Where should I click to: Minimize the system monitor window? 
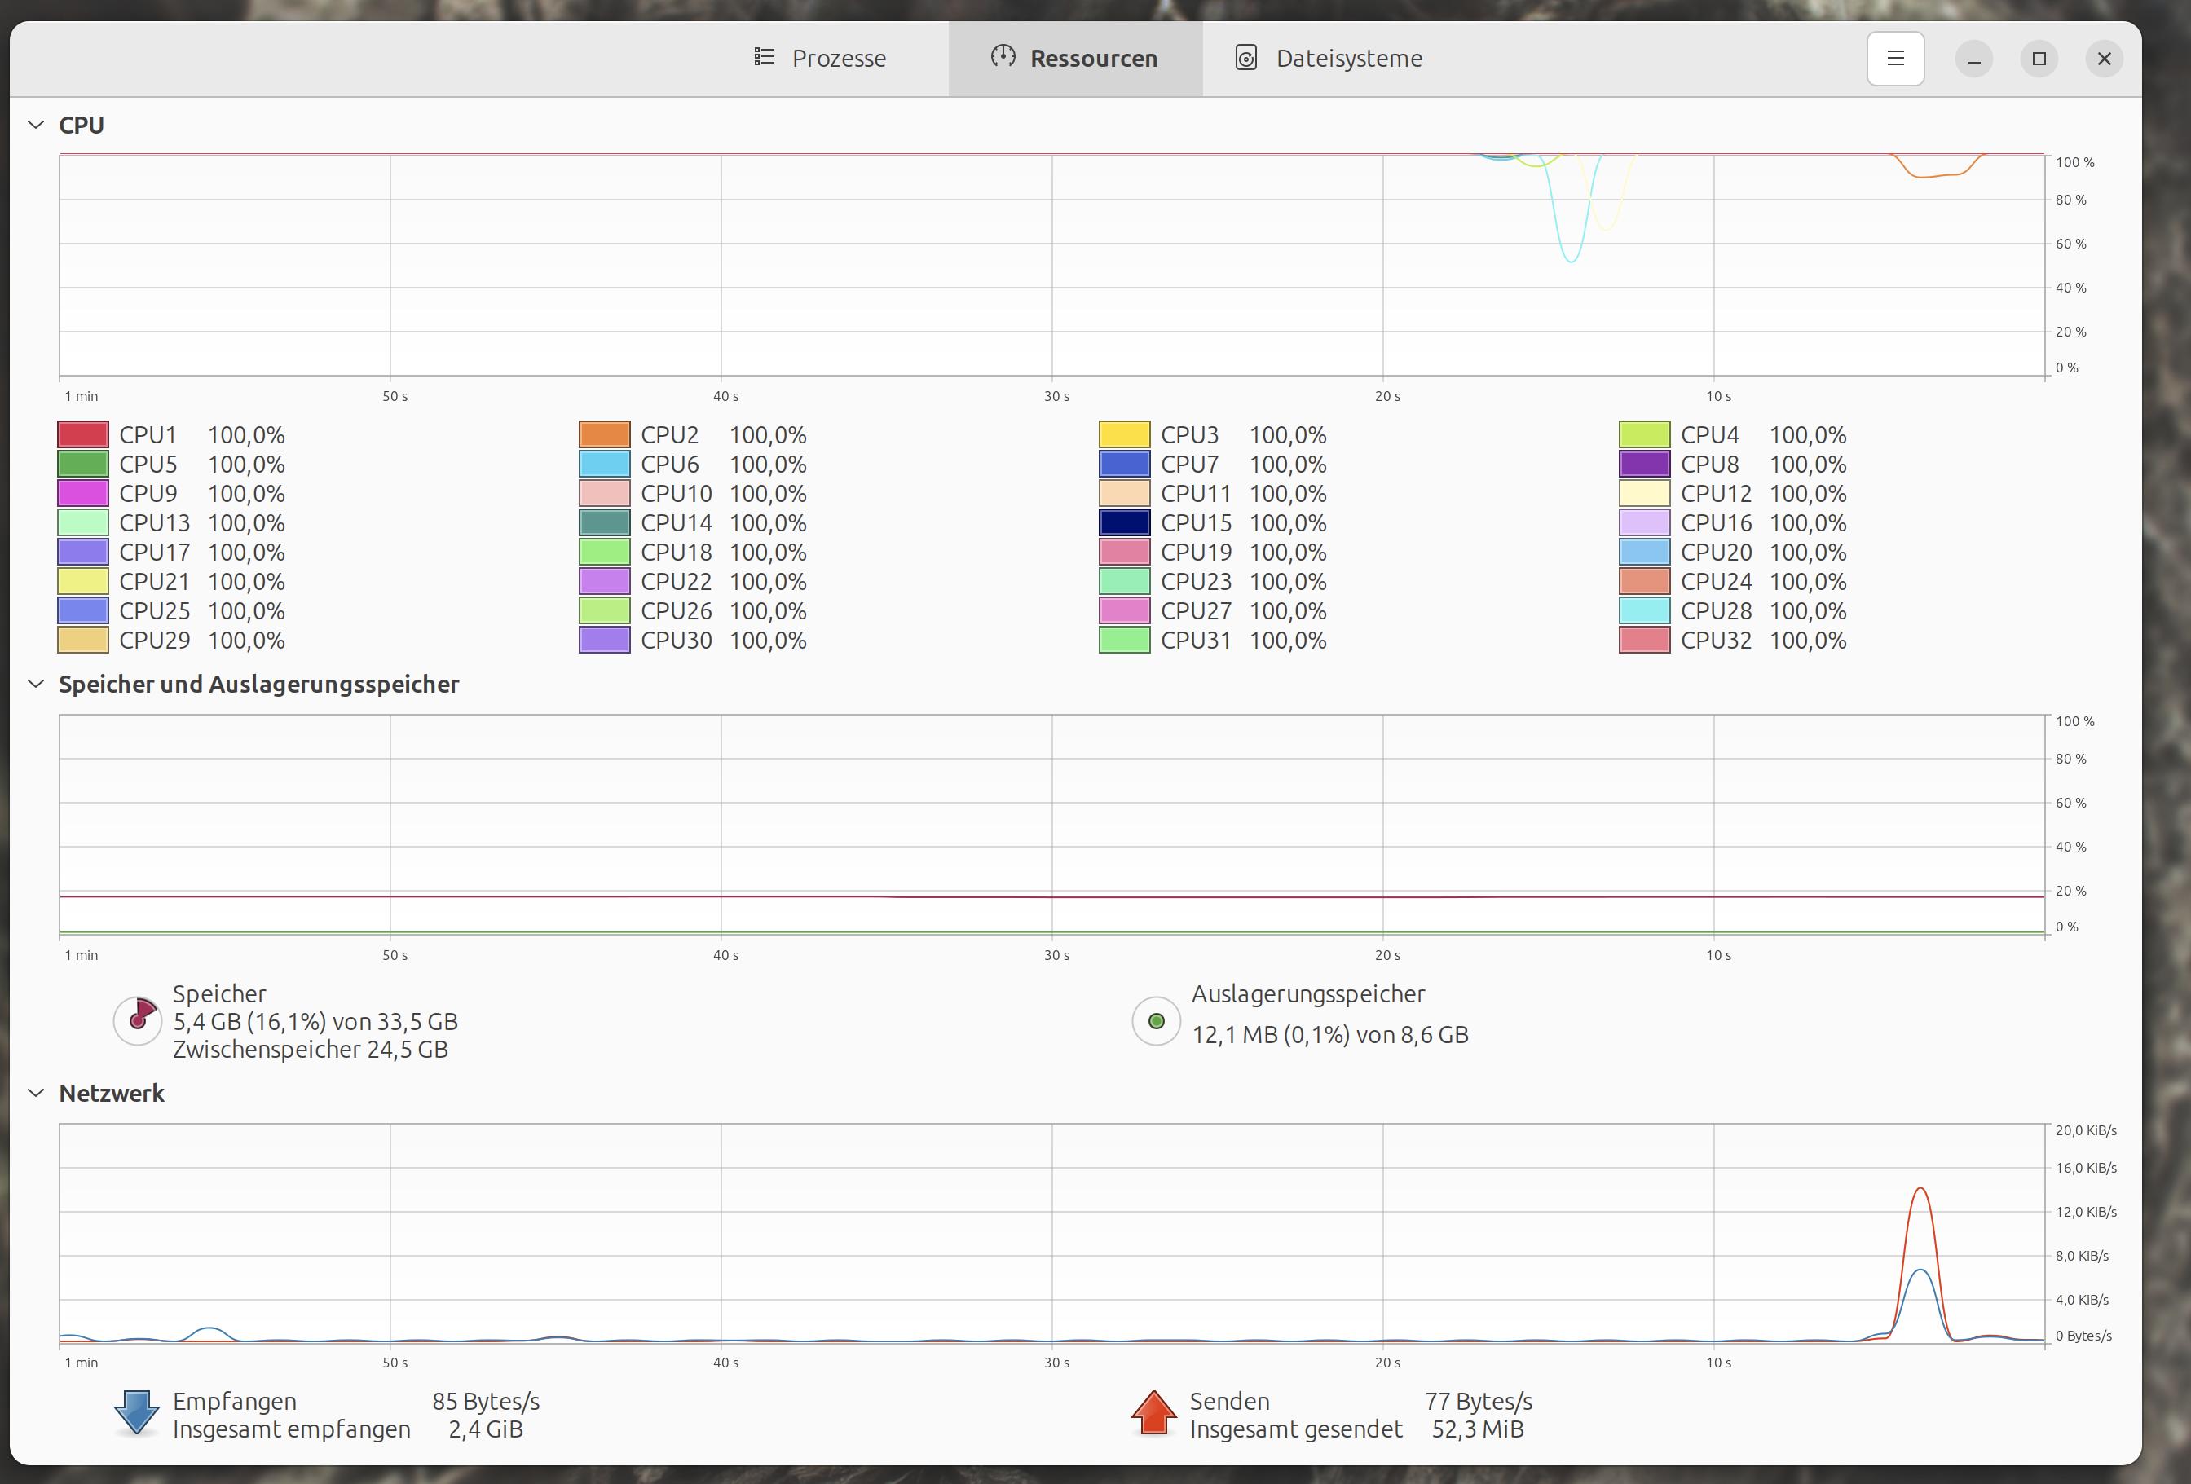1973,59
